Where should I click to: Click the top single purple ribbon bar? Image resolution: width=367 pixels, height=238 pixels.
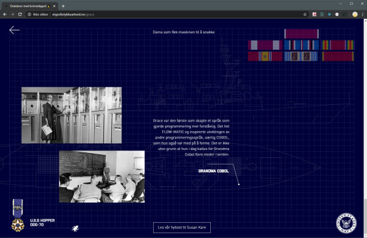(x=301, y=34)
